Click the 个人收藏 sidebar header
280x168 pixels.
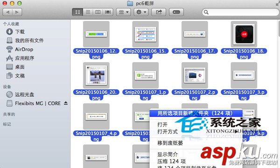[11, 24]
